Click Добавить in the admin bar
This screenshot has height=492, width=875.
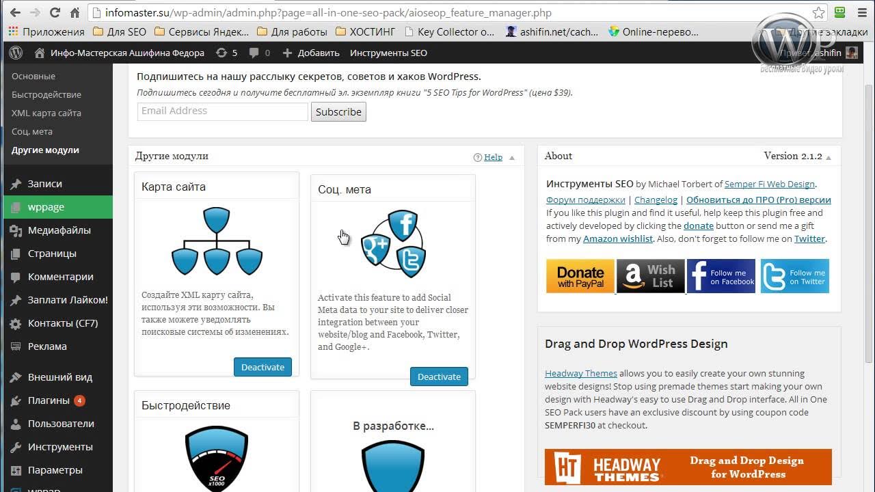click(x=311, y=53)
